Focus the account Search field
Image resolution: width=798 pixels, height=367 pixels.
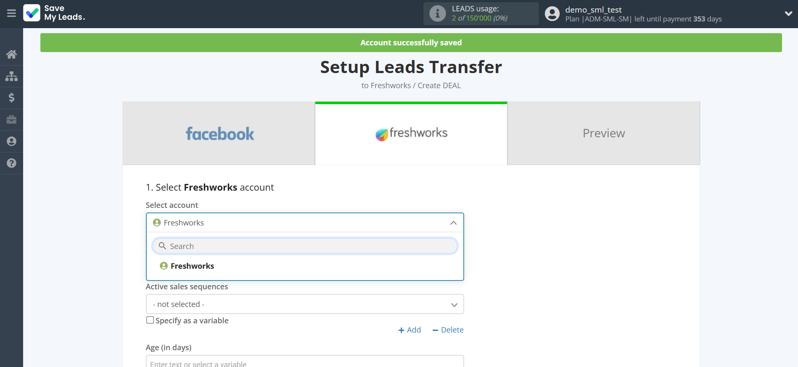point(305,246)
